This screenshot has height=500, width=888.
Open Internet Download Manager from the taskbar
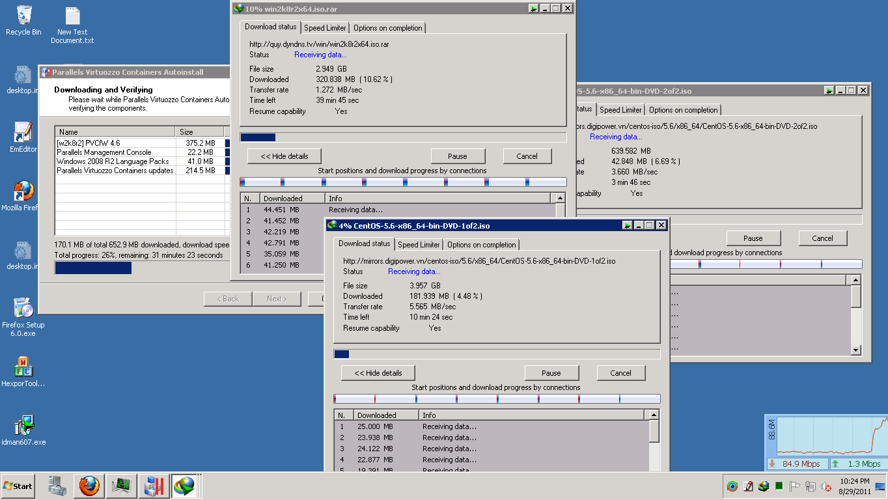[x=184, y=486]
